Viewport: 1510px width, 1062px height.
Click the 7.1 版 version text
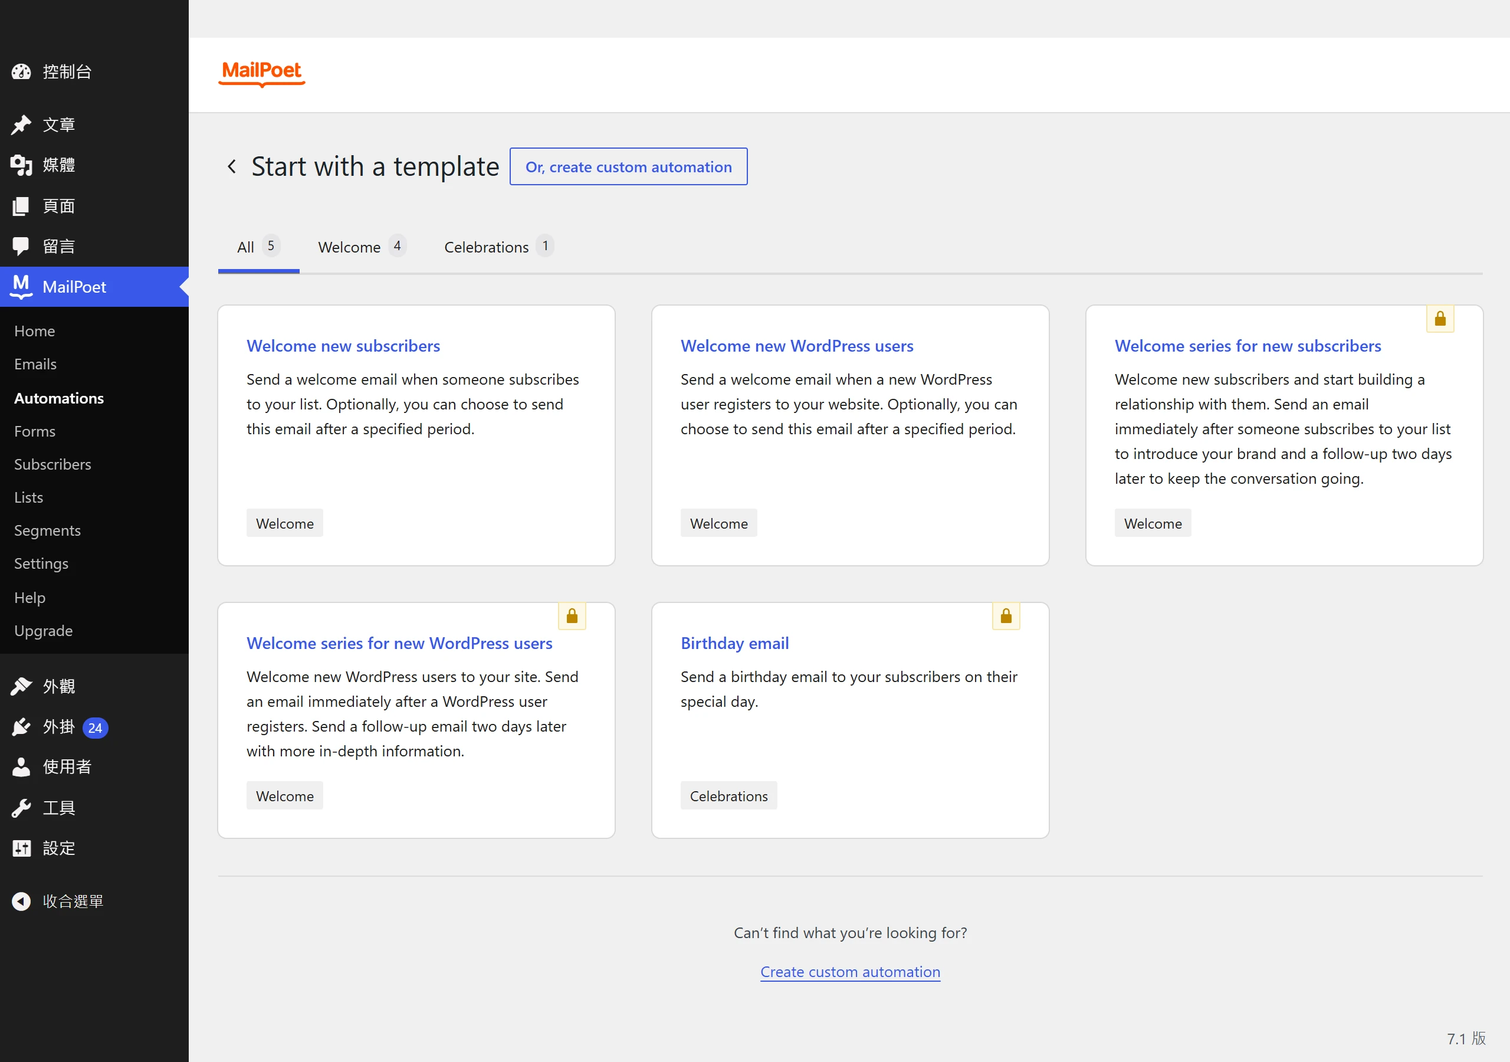tap(1466, 1038)
